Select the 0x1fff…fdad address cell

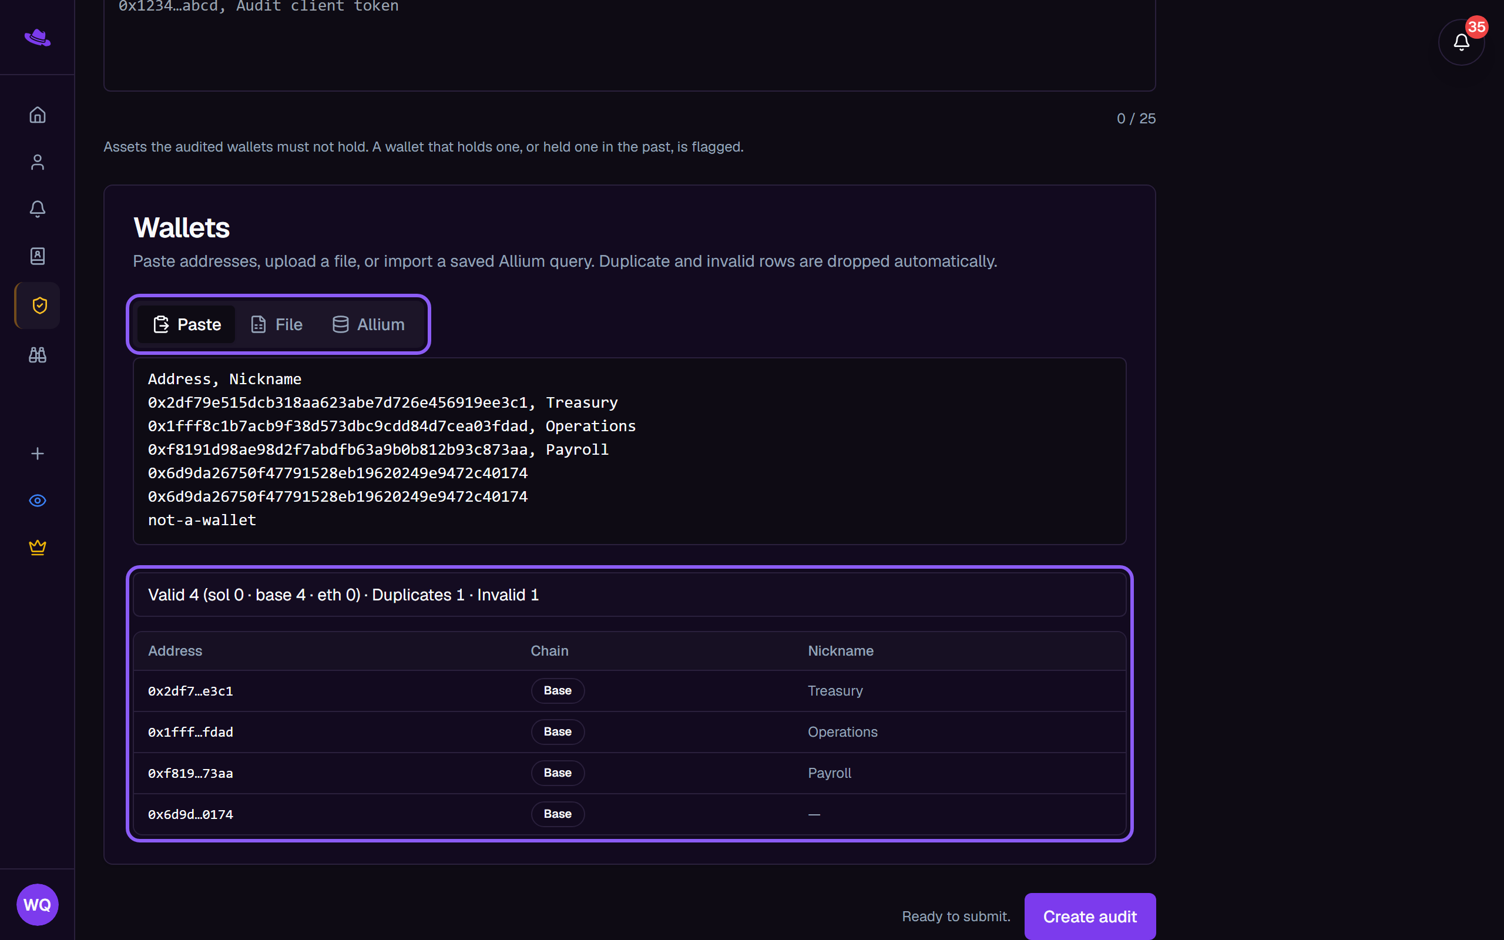(190, 732)
